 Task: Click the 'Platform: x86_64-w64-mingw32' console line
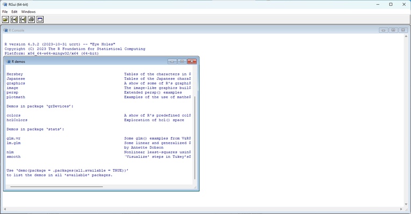pyautogui.click(x=52, y=53)
